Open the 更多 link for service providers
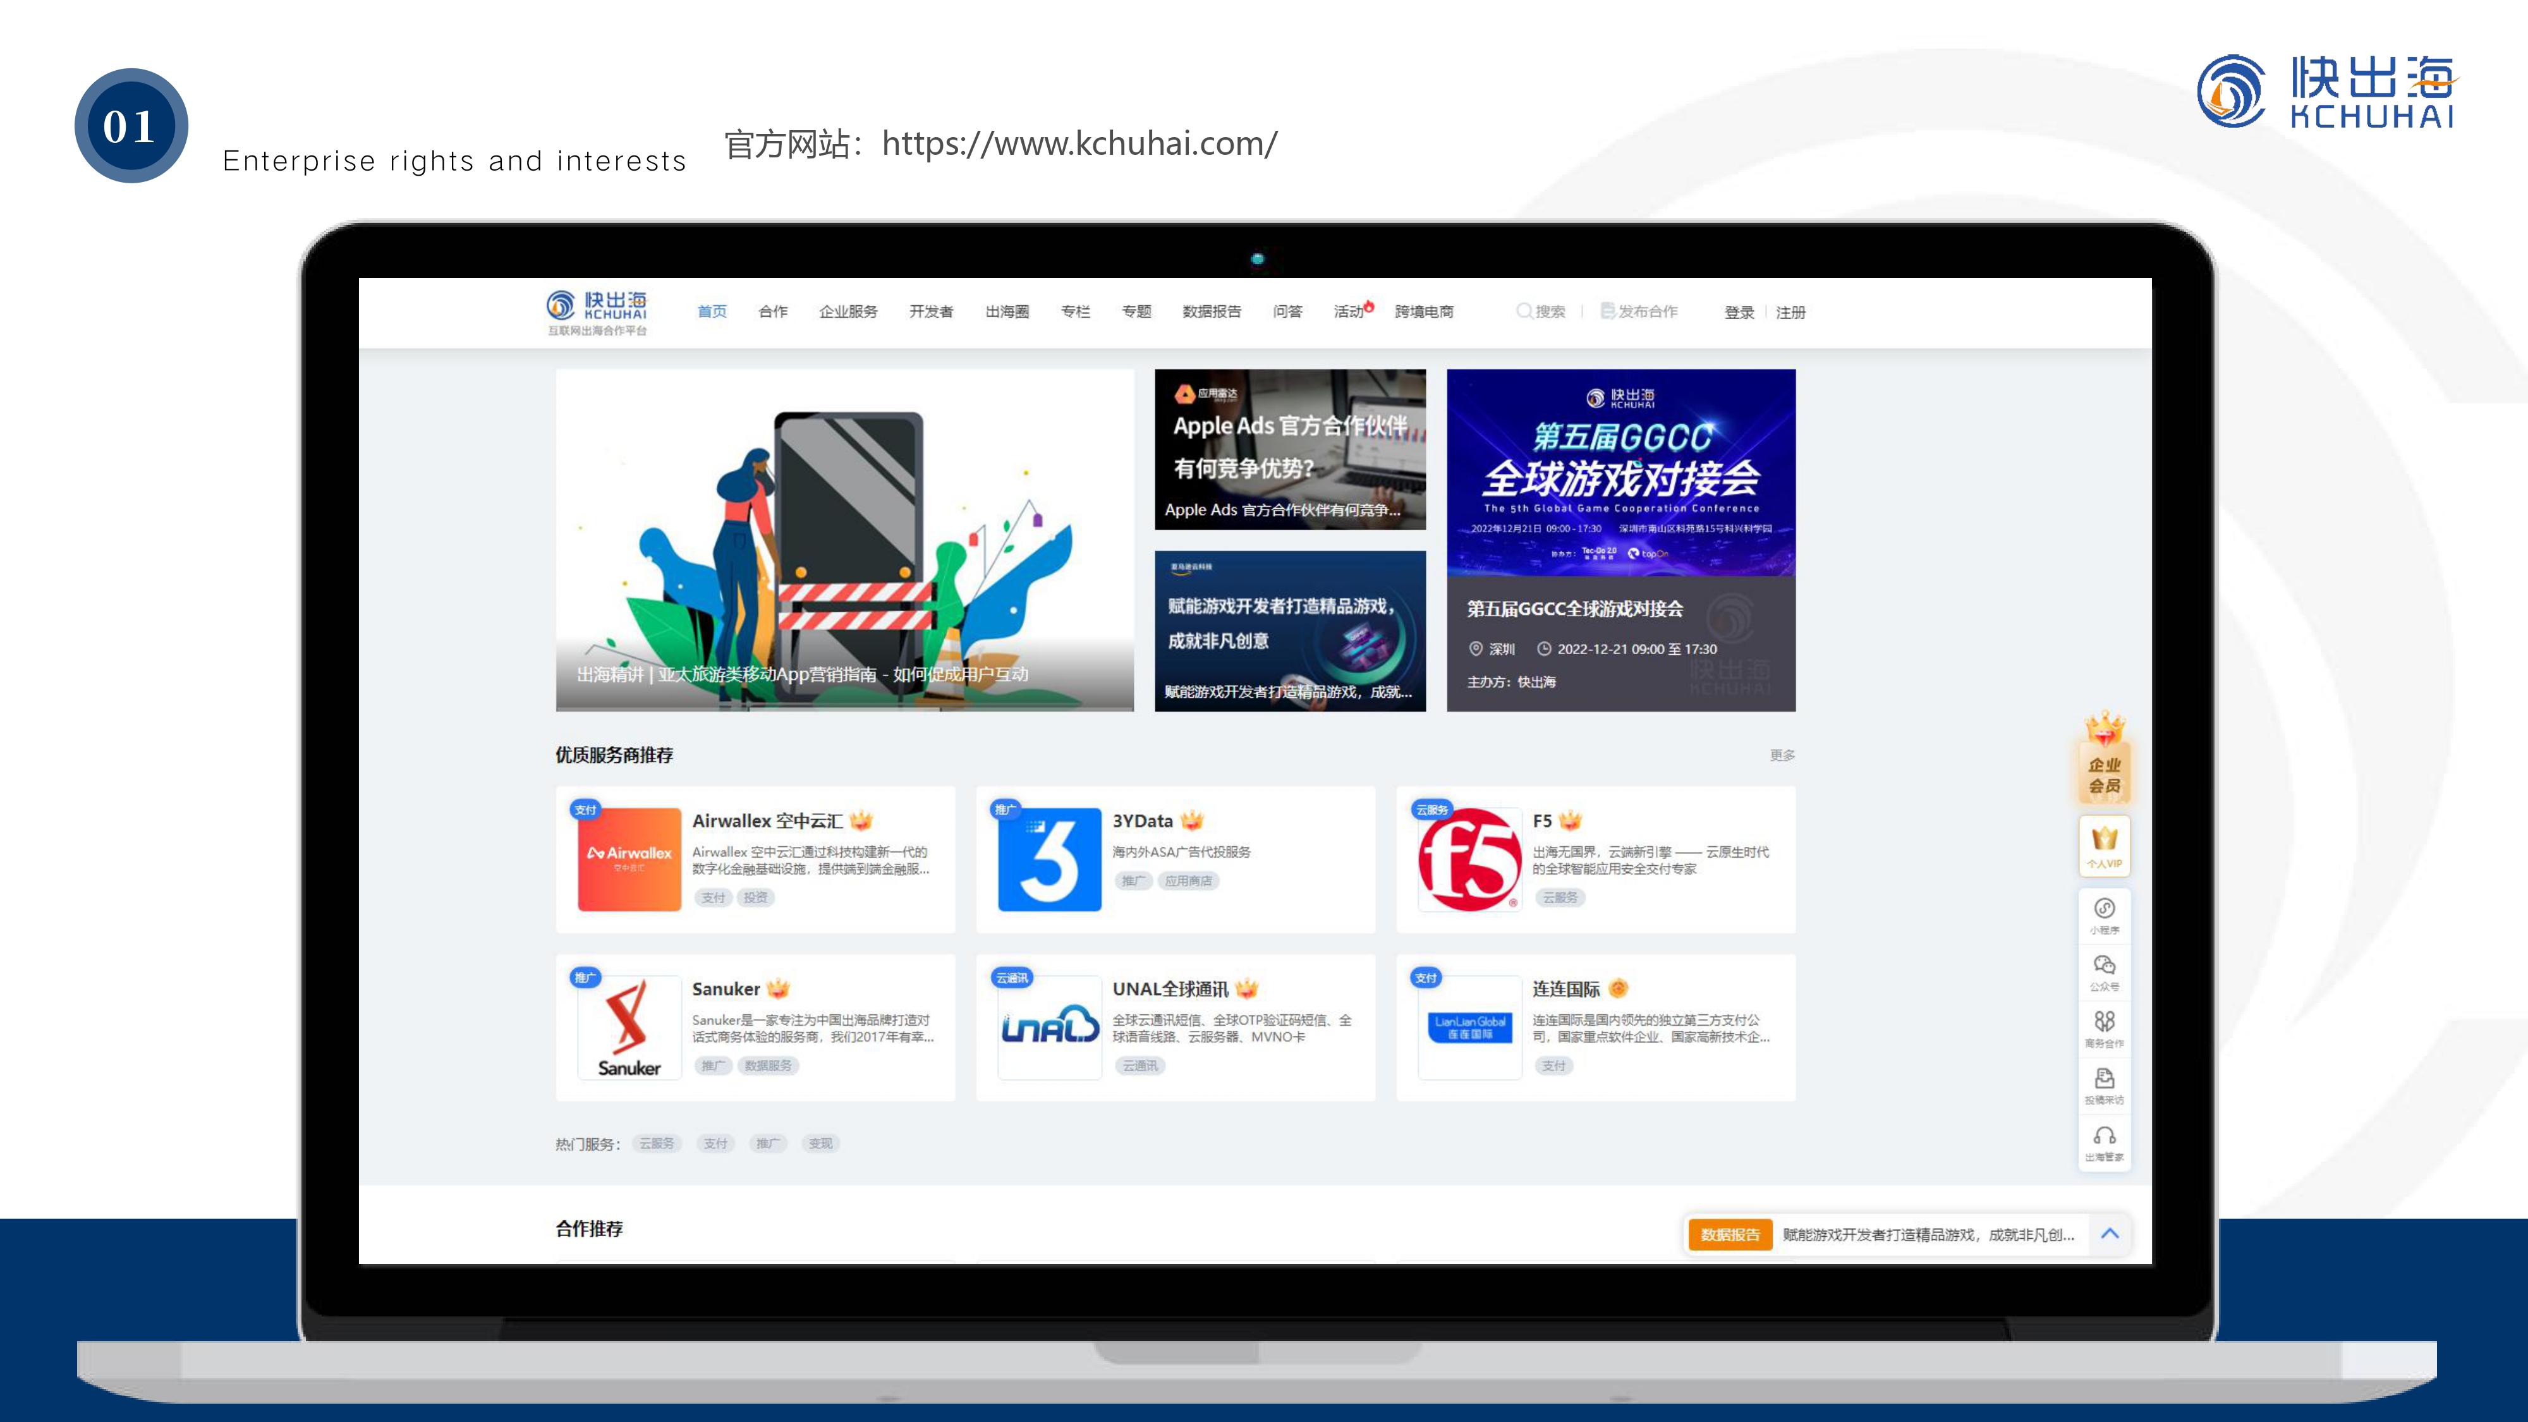 click(1782, 755)
